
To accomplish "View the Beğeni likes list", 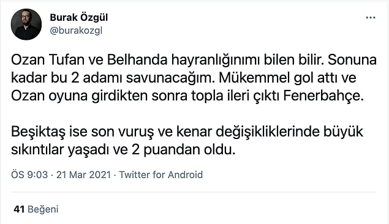I will [43, 209].
